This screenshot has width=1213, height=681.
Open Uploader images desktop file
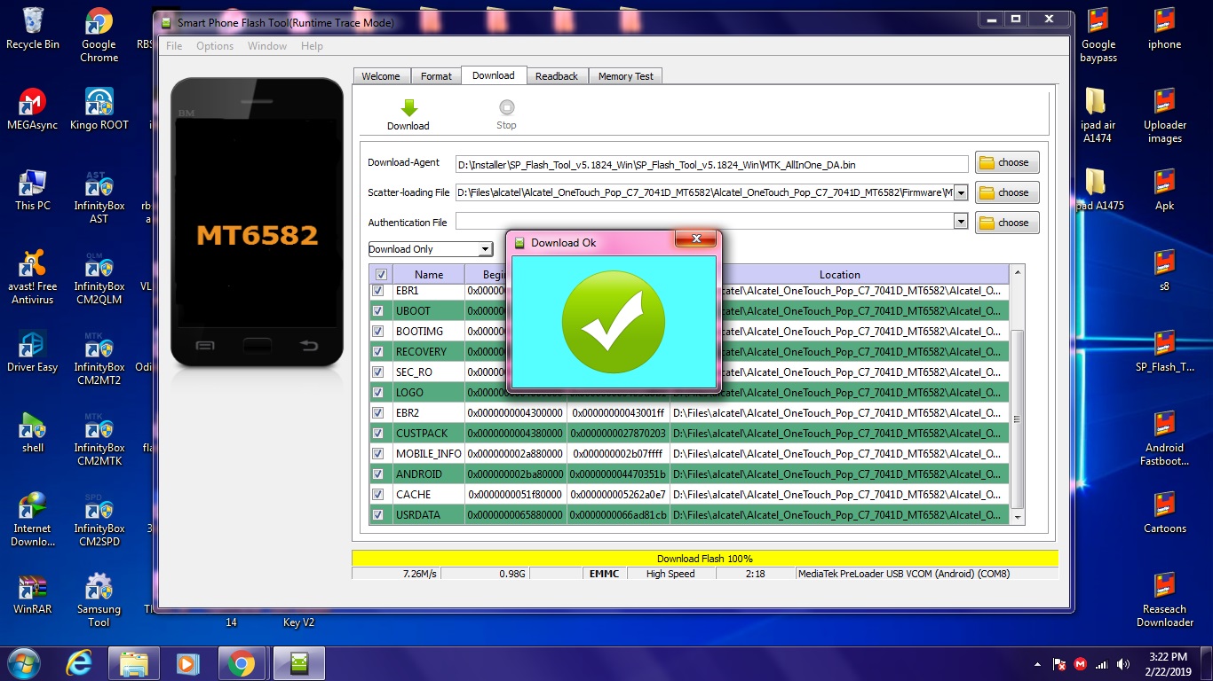(1164, 115)
